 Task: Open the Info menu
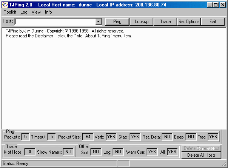pyautogui.click(x=48, y=12)
